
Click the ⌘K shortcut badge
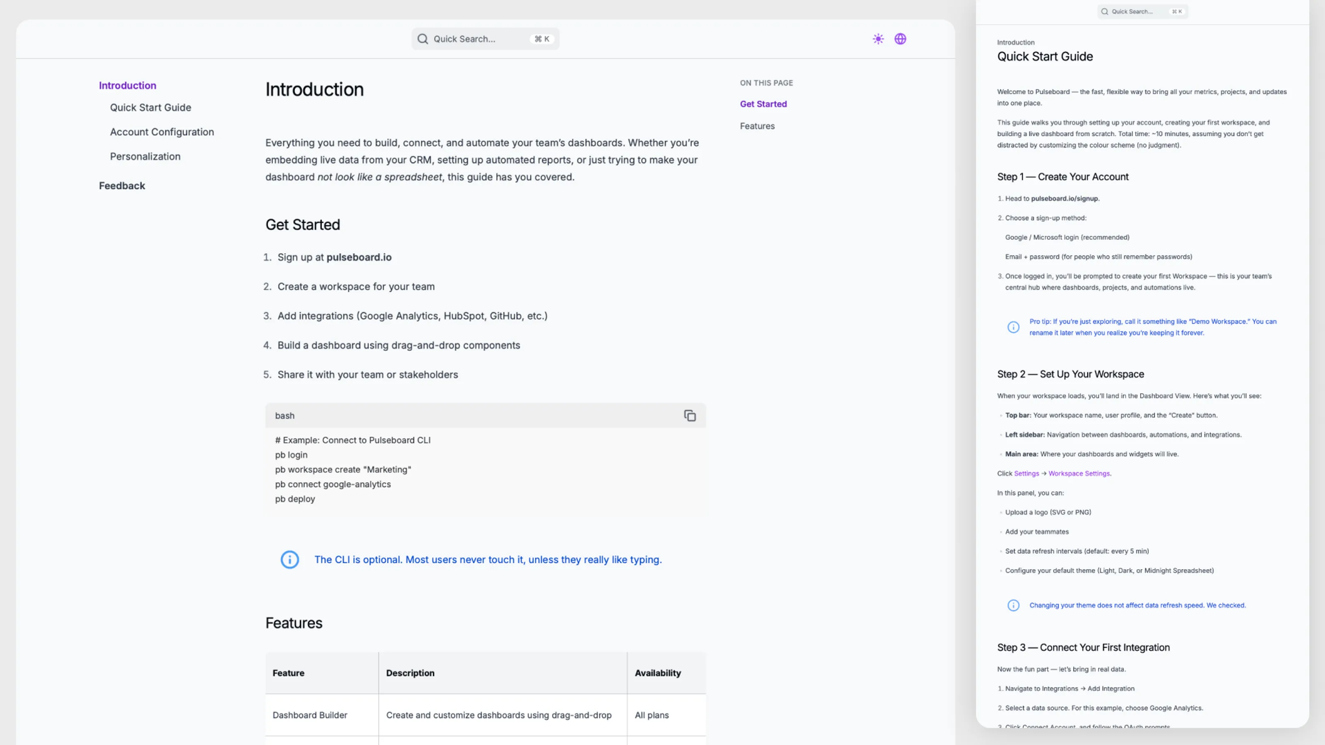click(x=542, y=39)
